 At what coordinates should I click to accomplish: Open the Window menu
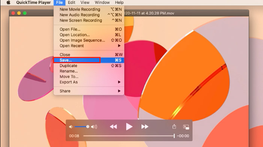pos(102,3)
